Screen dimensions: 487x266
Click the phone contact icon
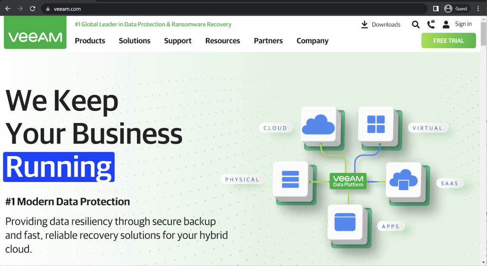tap(431, 24)
